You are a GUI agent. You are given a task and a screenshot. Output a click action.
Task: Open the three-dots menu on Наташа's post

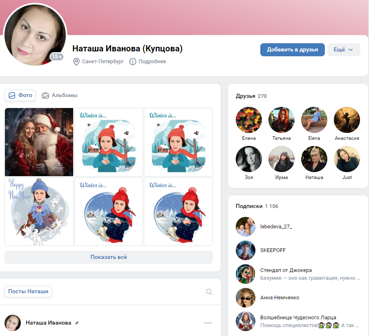coord(208,323)
